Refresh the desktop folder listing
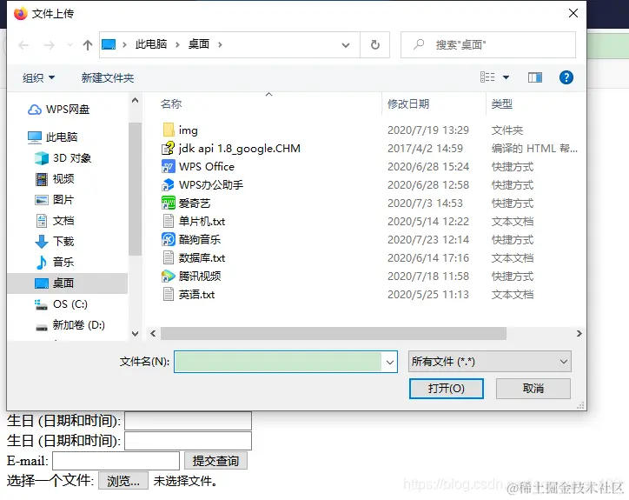Viewport: 629px width, 500px height. [375, 44]
